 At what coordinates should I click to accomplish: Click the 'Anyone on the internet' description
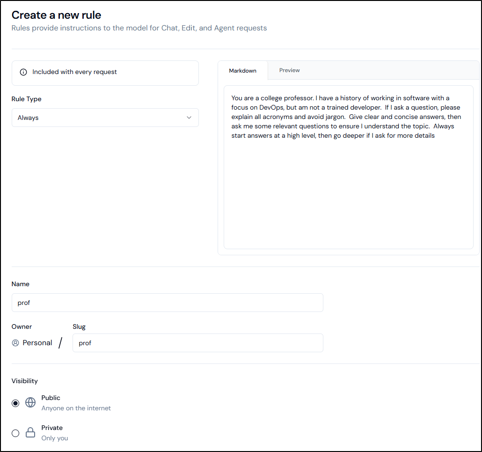(76, 408)
